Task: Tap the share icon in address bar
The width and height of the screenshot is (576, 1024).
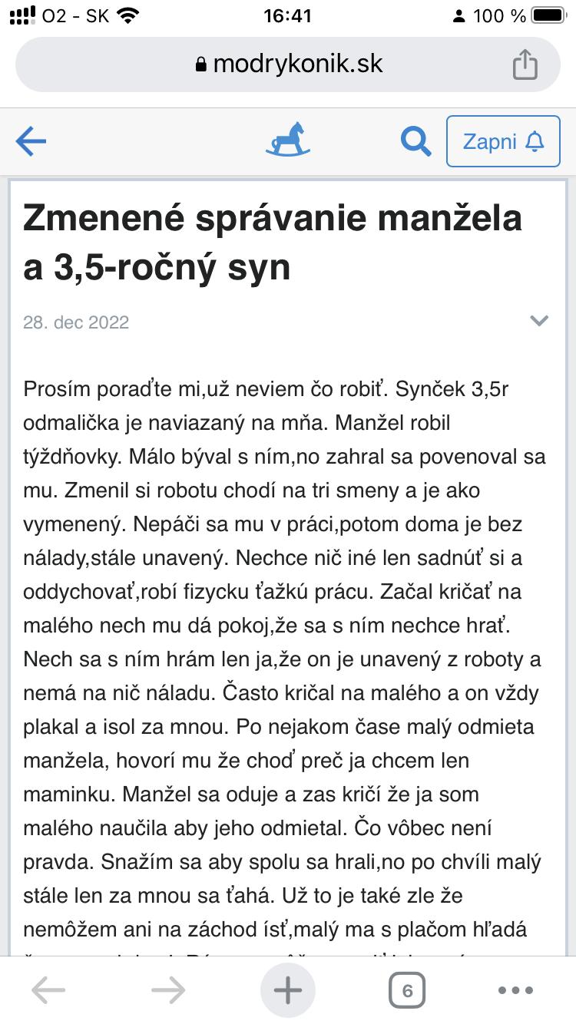Action: pos(525,64)
